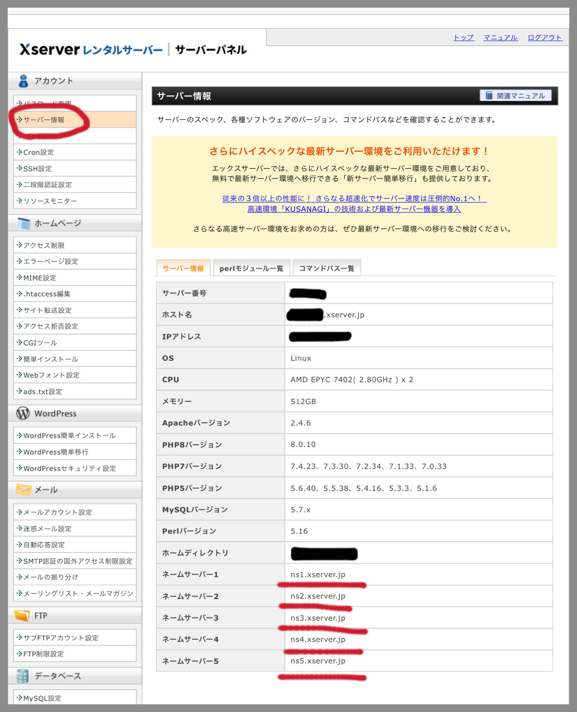Open .htaccess編集 menu item
The width and height of the screenshot is (577, 712).
[75, 294]
